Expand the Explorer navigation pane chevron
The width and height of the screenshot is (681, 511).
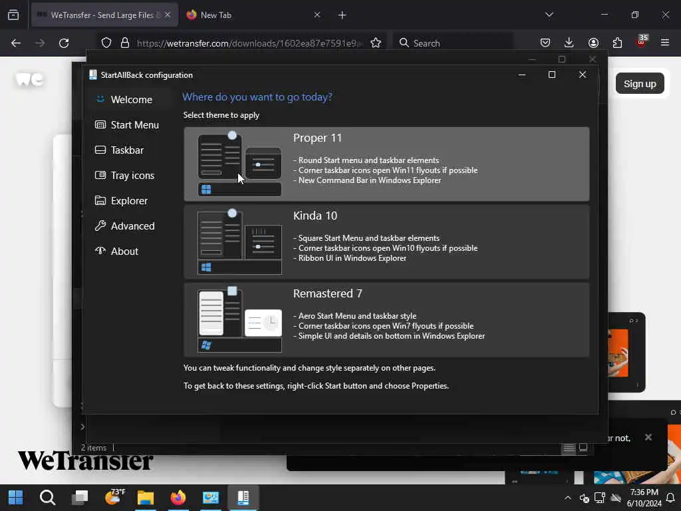click(82, 426)
